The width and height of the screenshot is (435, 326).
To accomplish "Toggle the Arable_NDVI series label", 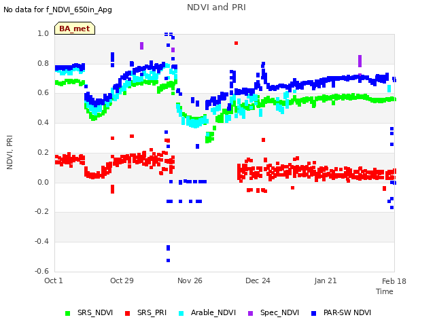I will 213,312.
